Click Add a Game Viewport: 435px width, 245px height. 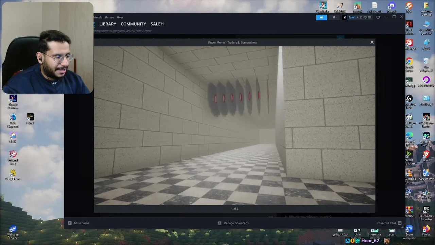click(79, 223)
